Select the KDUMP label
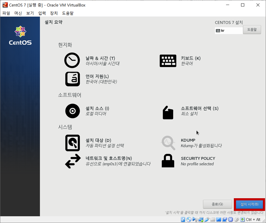Screen dimensions: 266x223 point(188,140)
